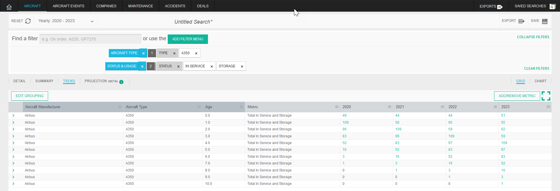
Task: Open 2023 column menu icon
Action: [x=548, y=107]
